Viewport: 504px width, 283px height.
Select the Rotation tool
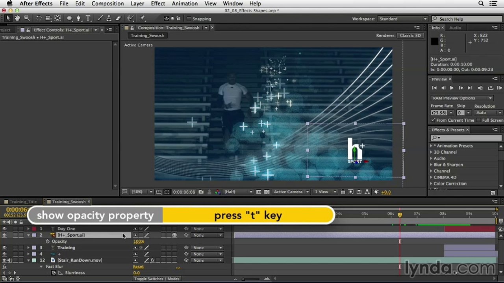(39, 18)
